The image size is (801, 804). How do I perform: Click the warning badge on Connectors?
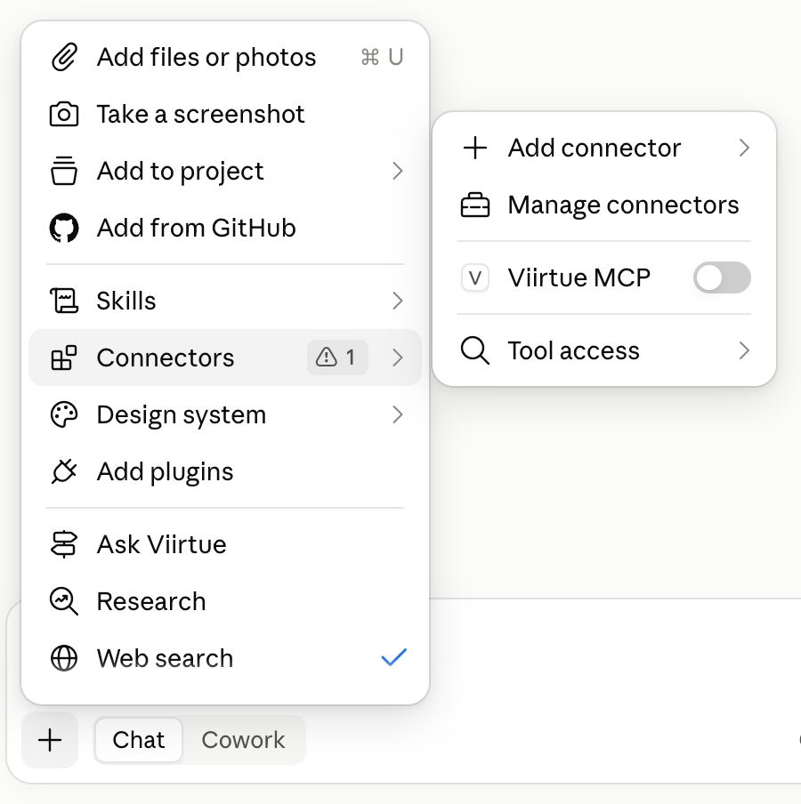coord(337,358)
